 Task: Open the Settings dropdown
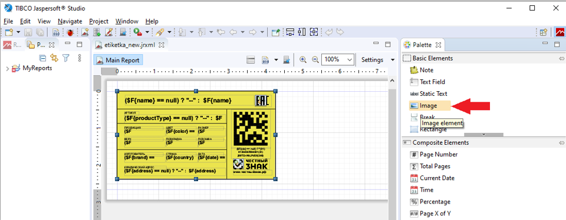377,60
